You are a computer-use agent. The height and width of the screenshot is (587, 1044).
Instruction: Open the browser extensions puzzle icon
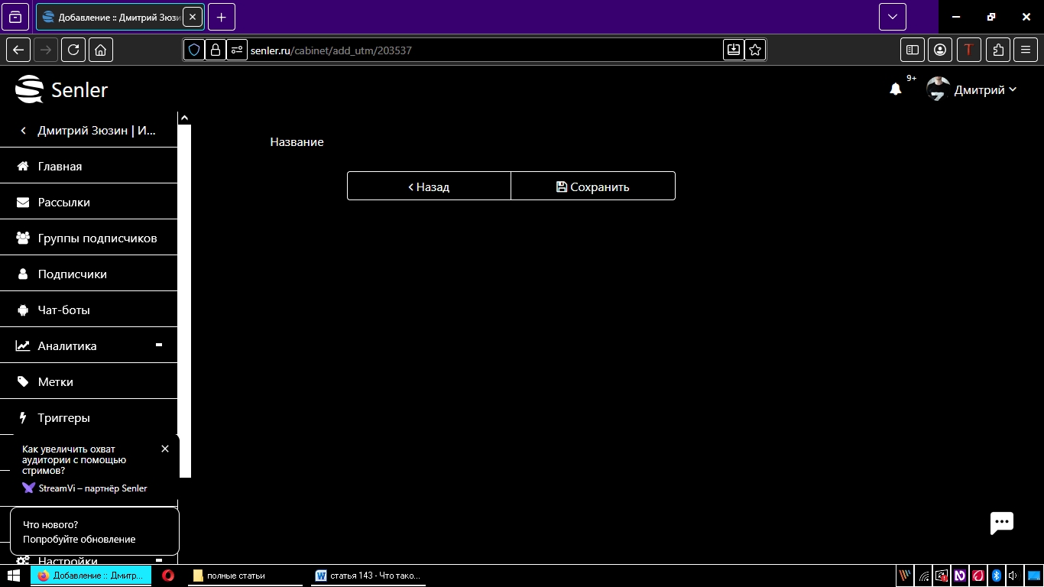tap(998, 50)
